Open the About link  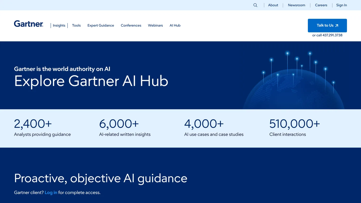click(273, 5)
